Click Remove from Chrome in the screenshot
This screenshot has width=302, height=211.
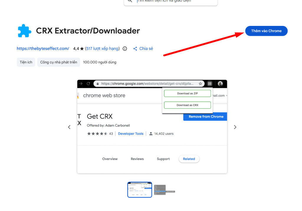pos(205,117)
